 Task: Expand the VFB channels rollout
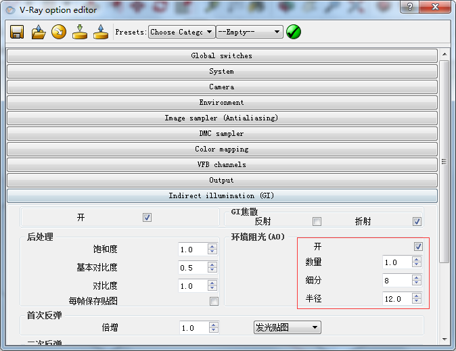coord(222,164)
